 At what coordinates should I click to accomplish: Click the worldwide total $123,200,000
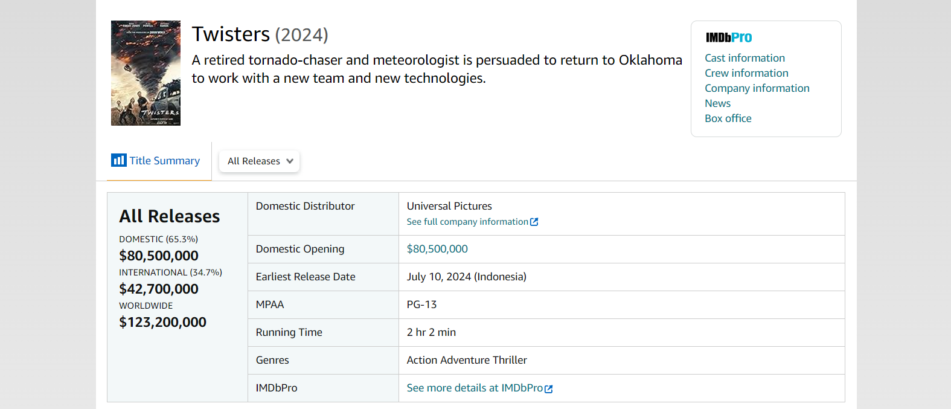pyautogui.click(x=162, y=322)
